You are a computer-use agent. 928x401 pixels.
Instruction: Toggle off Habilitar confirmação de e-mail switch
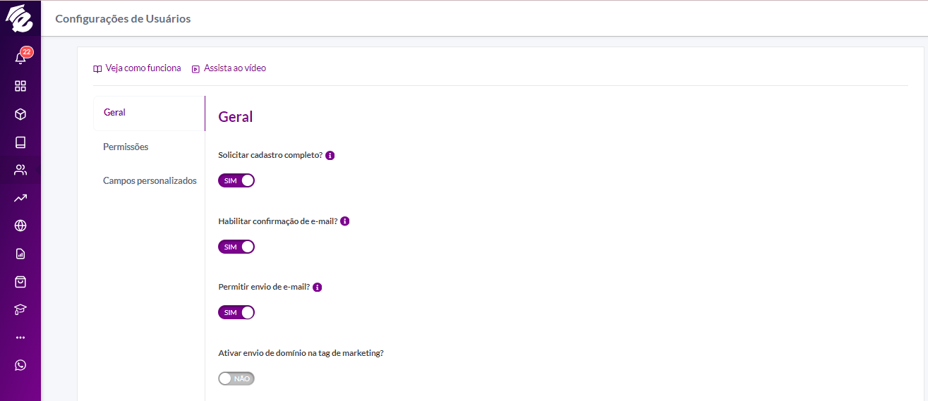[x=236, y=247]
